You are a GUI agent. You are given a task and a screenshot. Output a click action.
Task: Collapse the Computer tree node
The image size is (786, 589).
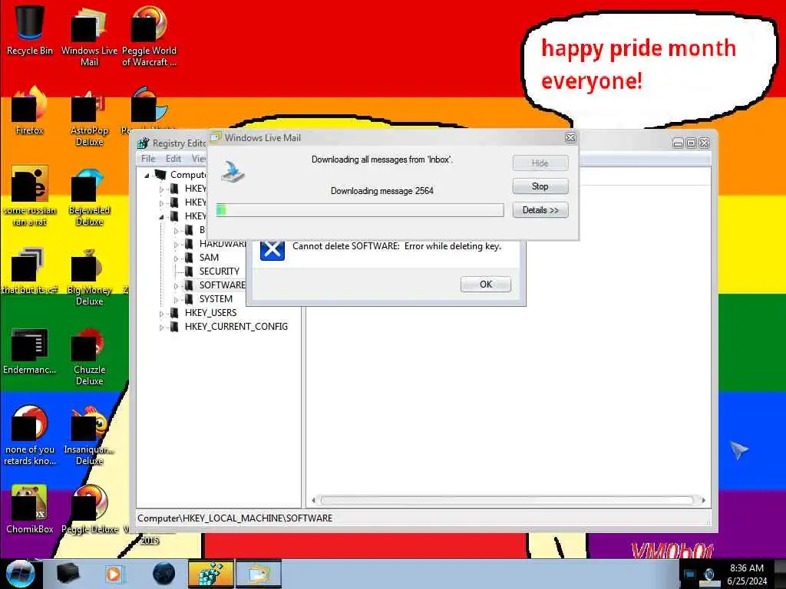click(x=147, y=176)
